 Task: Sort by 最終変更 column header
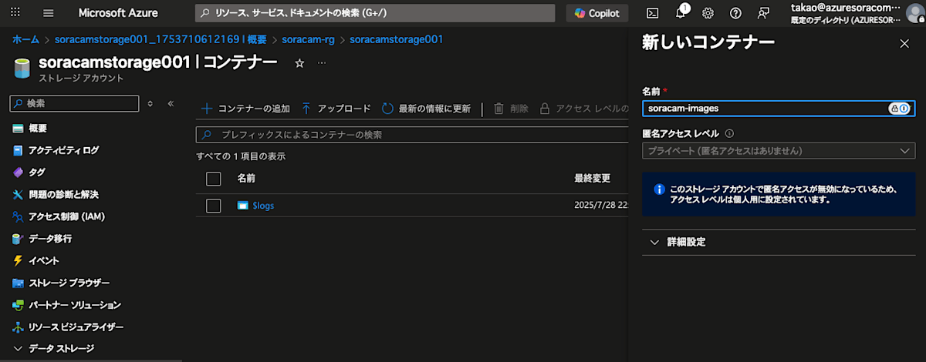click(593, 179)
